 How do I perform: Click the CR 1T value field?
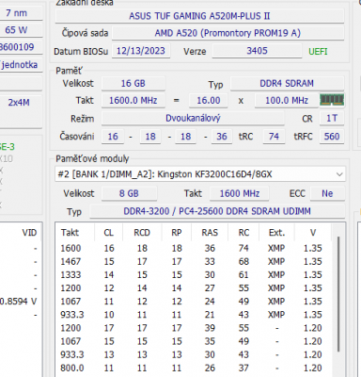[332, 118]
